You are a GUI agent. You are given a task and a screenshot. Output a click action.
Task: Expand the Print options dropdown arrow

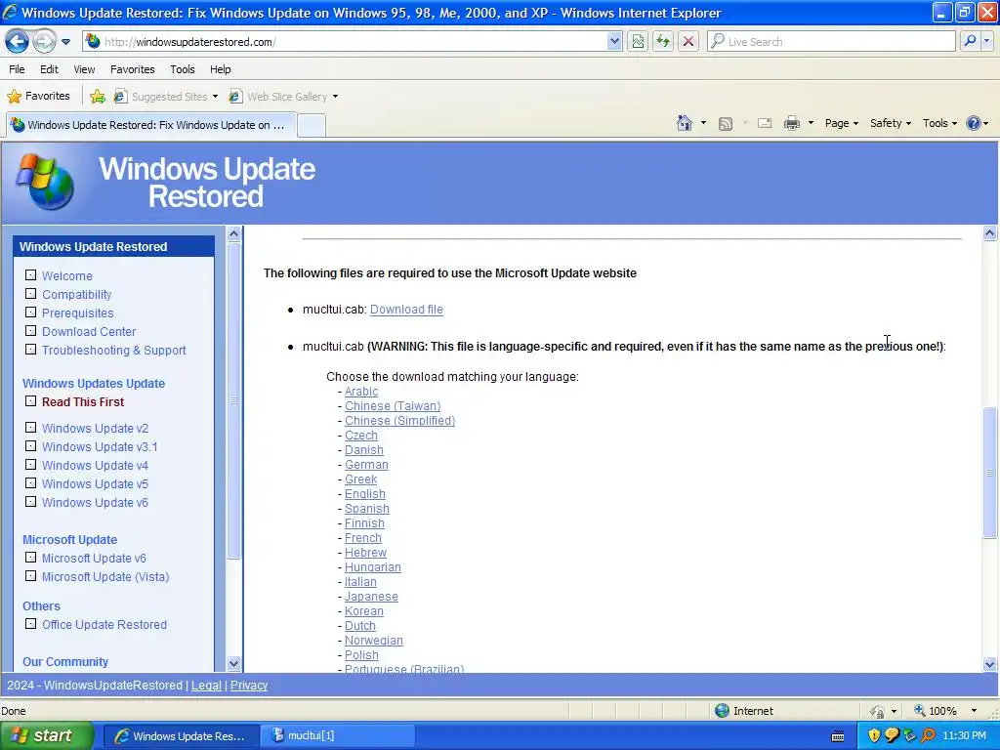tap(811, 123)
